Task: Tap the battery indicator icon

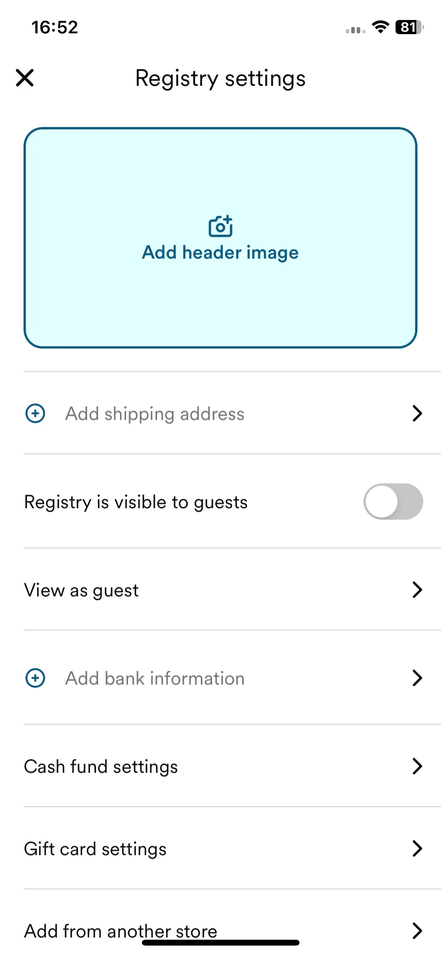Action: tap(410, 27)
